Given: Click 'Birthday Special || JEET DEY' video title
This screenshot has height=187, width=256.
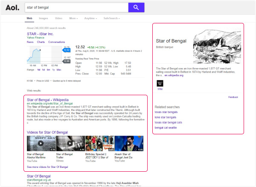Looking at the screenshot, I should tap(97, 156).
